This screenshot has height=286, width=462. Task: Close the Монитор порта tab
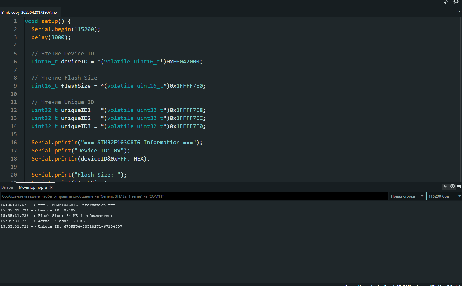click(x=51, y=187)
